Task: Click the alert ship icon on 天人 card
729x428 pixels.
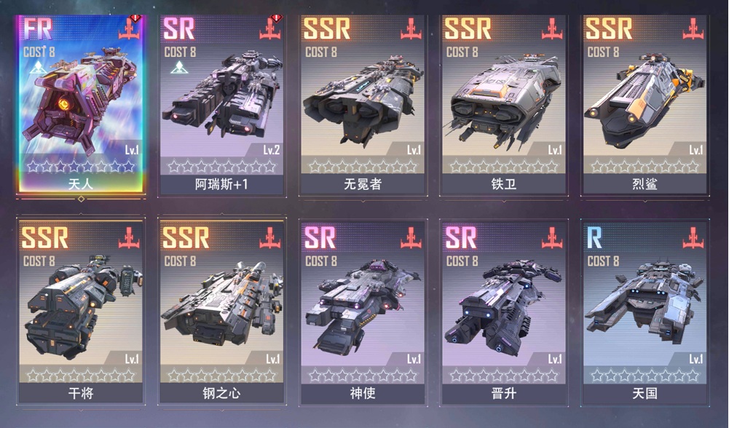Action: 130,28
